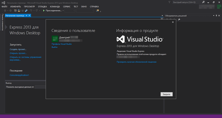Image resolution: width=222 pixels, height=118 pixels.
Task: Click the New Project toolbar icon
Action: 15,11
